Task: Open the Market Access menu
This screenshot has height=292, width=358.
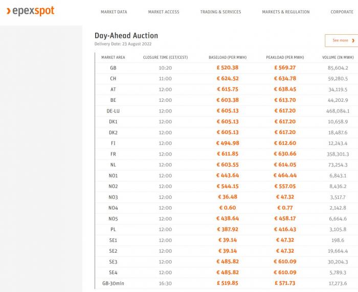Action: 164,12
